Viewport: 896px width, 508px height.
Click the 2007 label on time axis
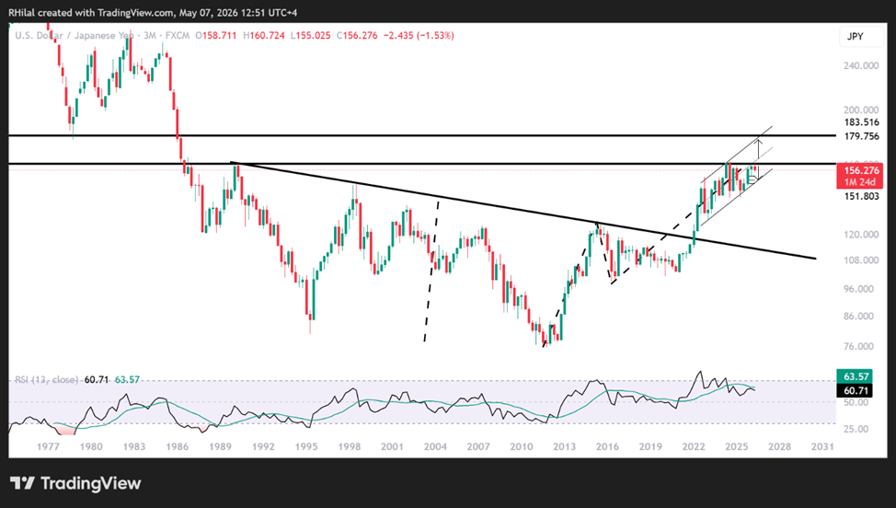click(x=478, y=446)
